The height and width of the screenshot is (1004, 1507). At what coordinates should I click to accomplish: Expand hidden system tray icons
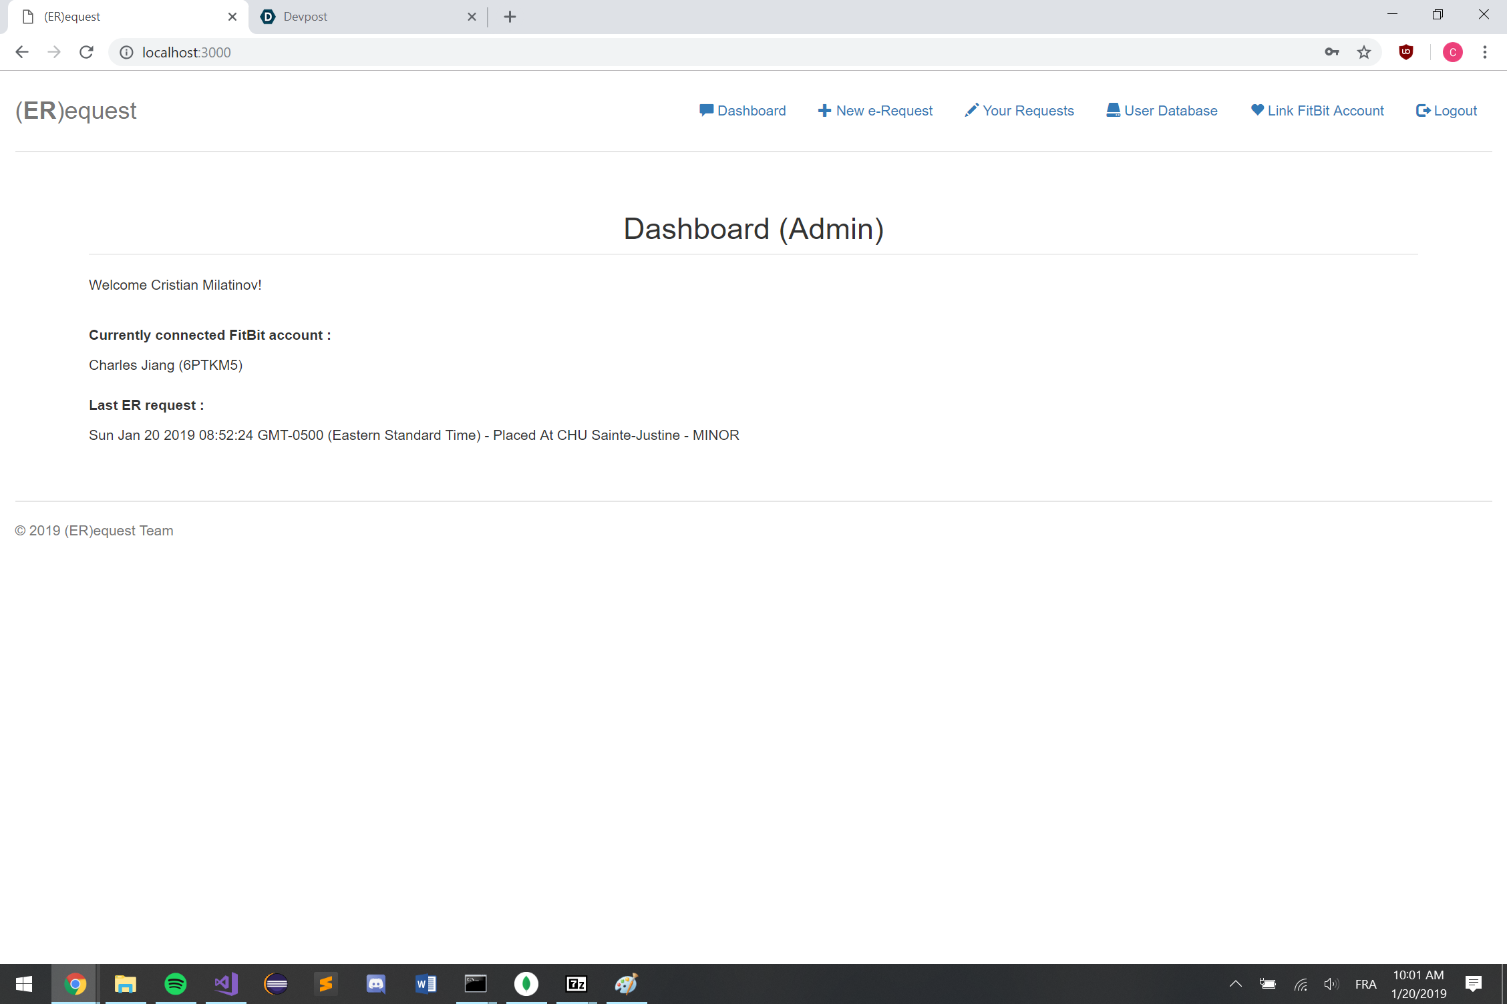tap(1235, 983)
